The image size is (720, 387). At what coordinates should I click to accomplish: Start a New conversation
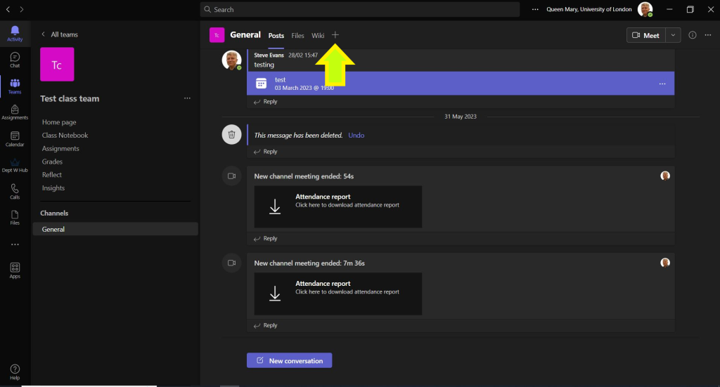289,360
